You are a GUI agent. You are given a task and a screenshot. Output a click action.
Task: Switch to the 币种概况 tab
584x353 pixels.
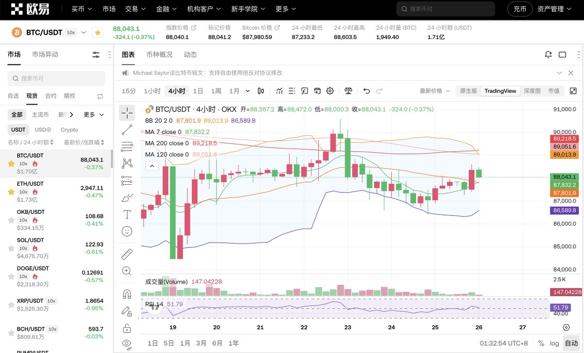[x=159, y=54]
